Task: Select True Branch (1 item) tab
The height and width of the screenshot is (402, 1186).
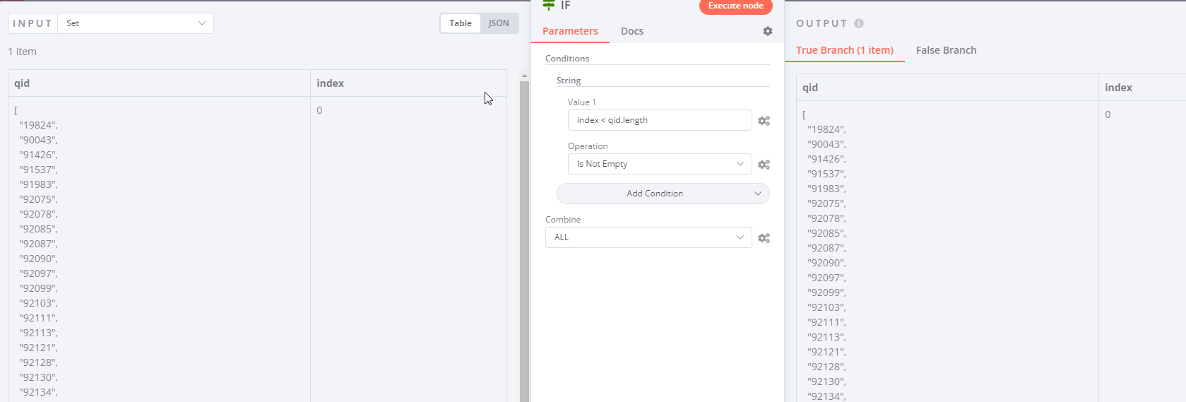Action: [x=845, y=50]
